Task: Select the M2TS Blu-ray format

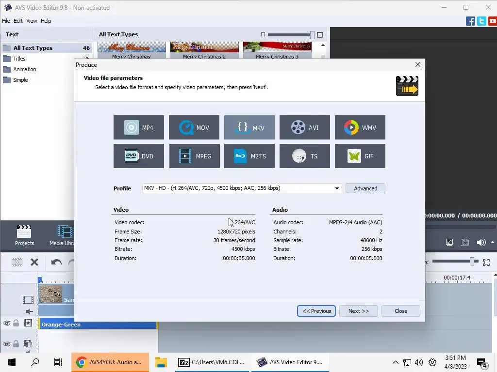Action: point(249,156)
